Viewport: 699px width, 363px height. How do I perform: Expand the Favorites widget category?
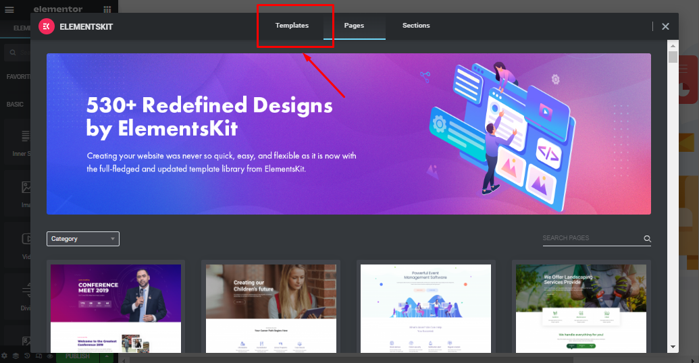[x=18, y=77]
